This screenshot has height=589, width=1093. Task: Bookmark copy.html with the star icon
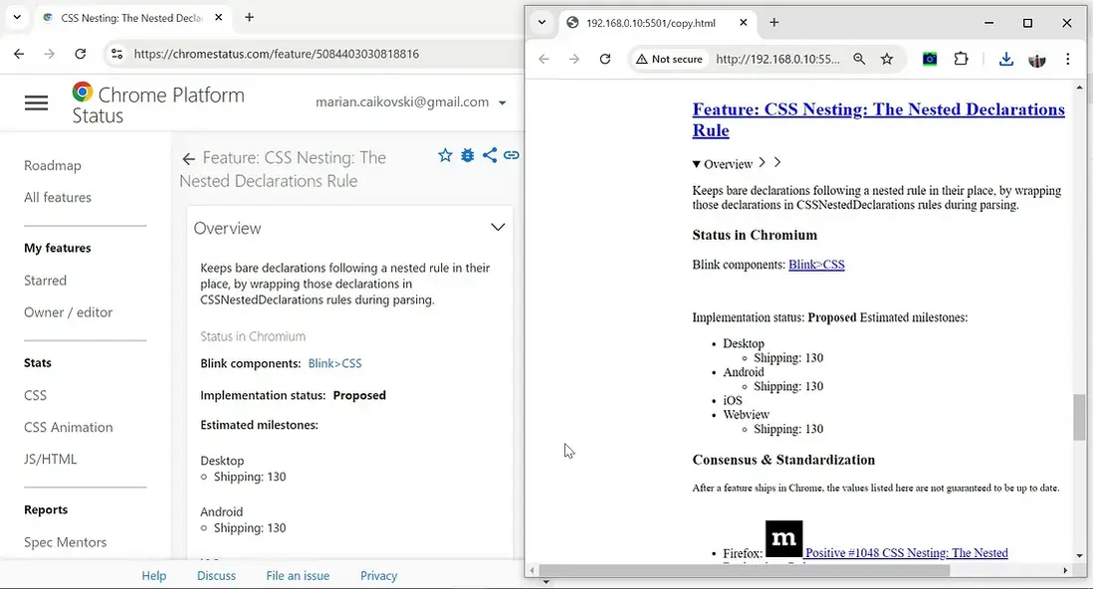(887, 60)
